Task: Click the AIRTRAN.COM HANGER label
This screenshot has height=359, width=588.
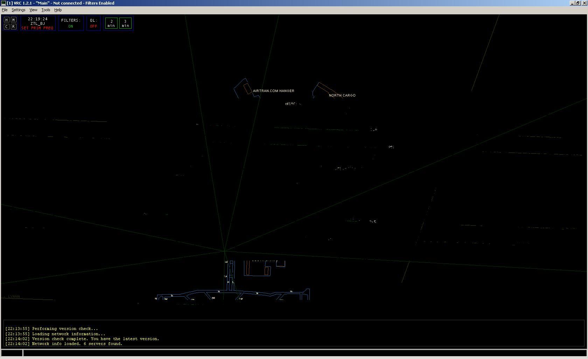Action: click(274, 91)
